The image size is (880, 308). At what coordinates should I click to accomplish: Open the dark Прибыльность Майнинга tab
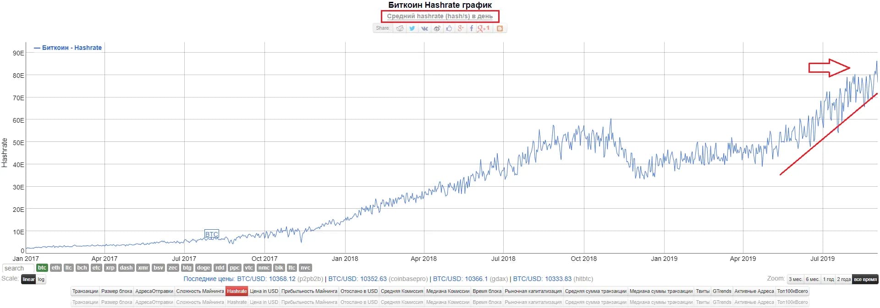coord(309,291)
